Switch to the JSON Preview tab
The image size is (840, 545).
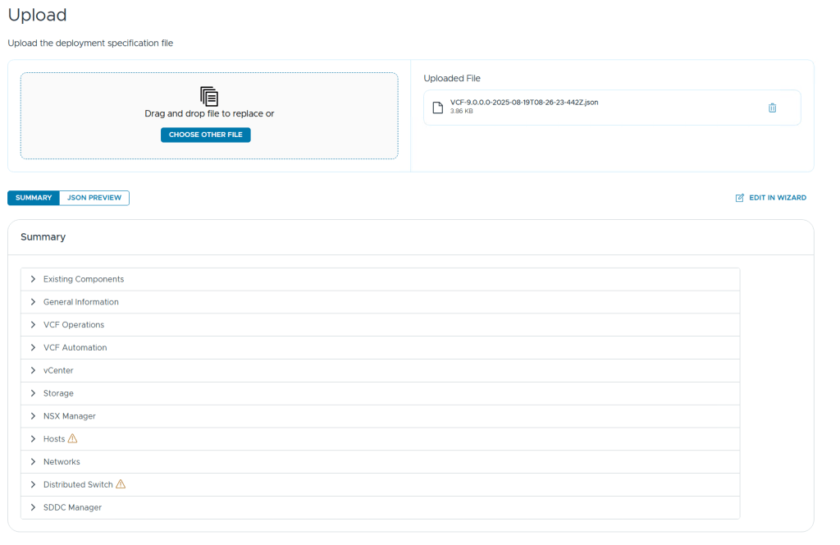[x=94, y=198]
